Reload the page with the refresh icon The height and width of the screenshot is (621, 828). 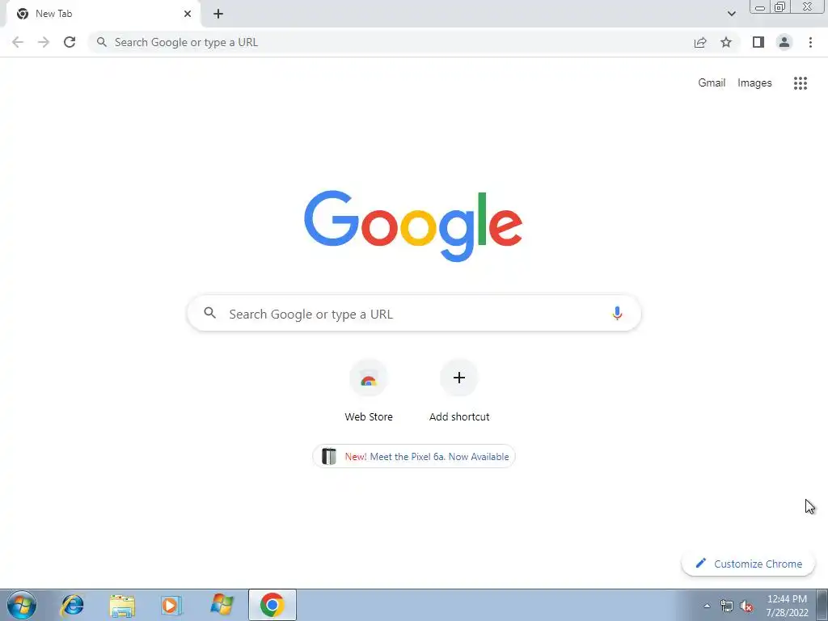point(70,42)
